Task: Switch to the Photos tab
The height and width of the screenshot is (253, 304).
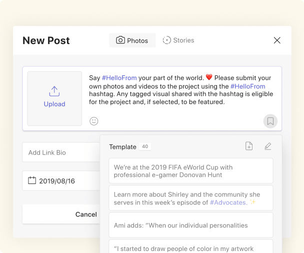Action: point(132,40)
